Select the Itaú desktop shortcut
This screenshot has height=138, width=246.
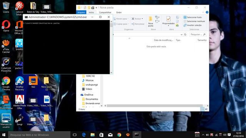(33, 82)
